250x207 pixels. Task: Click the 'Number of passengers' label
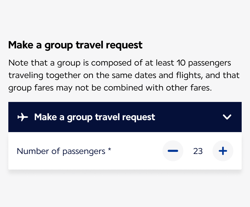click(61, 151)
